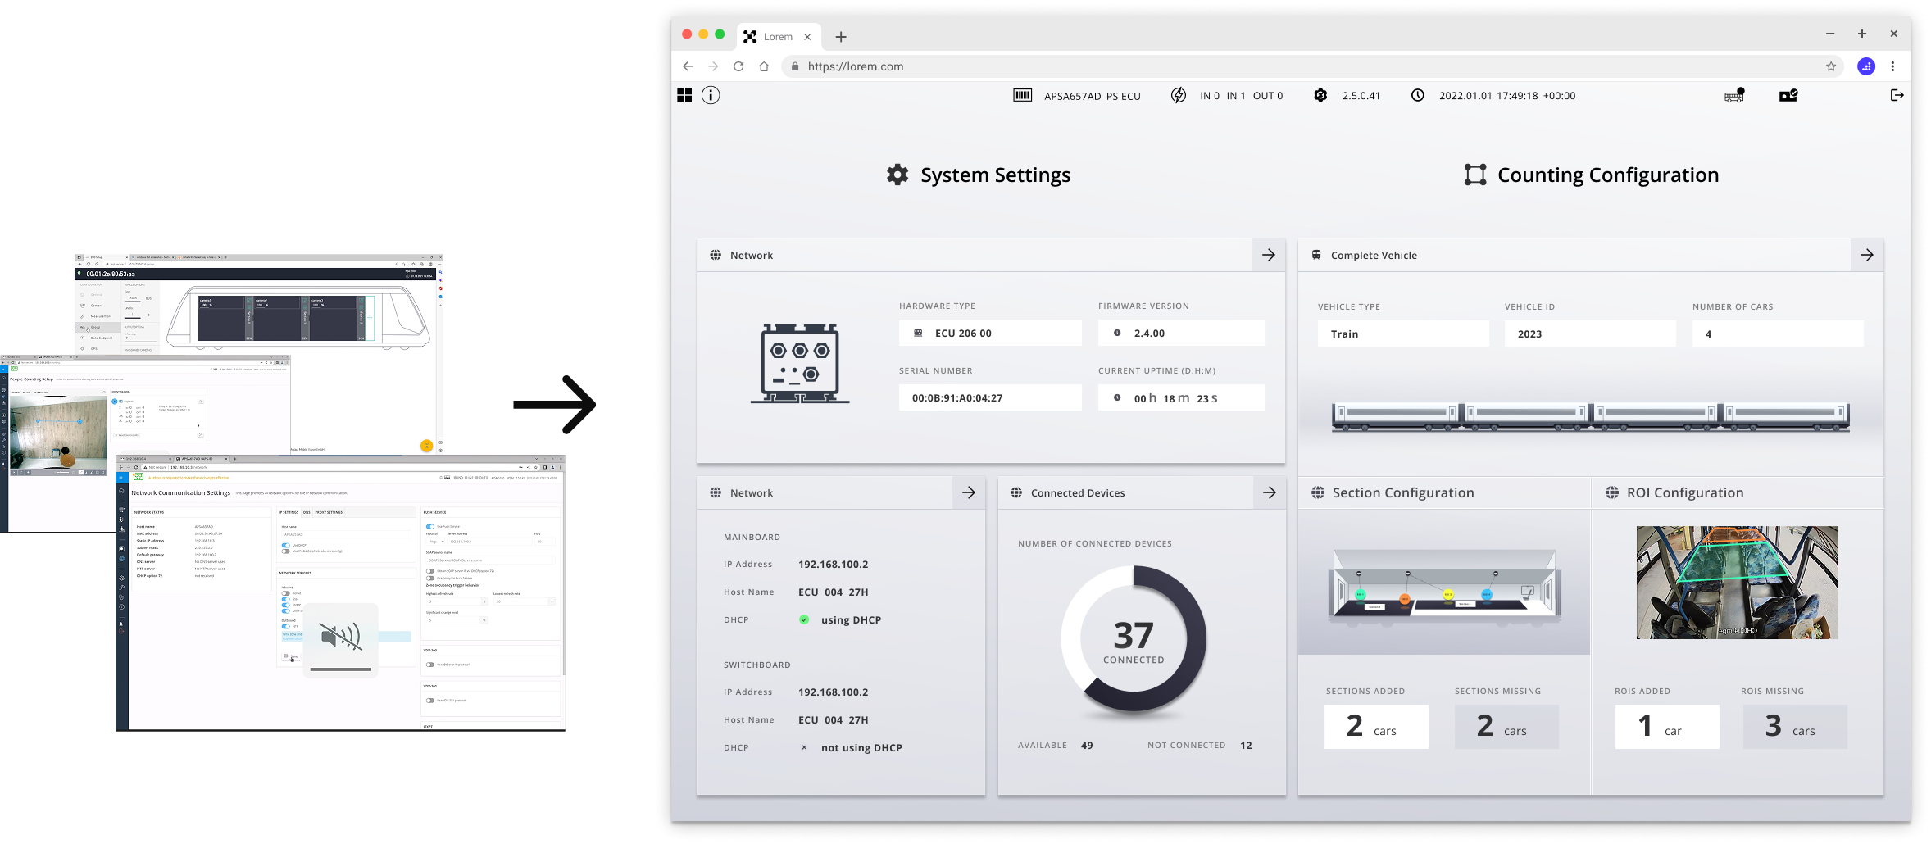The width and height of the screenshot is (1931, 844).
Task: Click the volume level bar in mute overlay
Action: 341,669
